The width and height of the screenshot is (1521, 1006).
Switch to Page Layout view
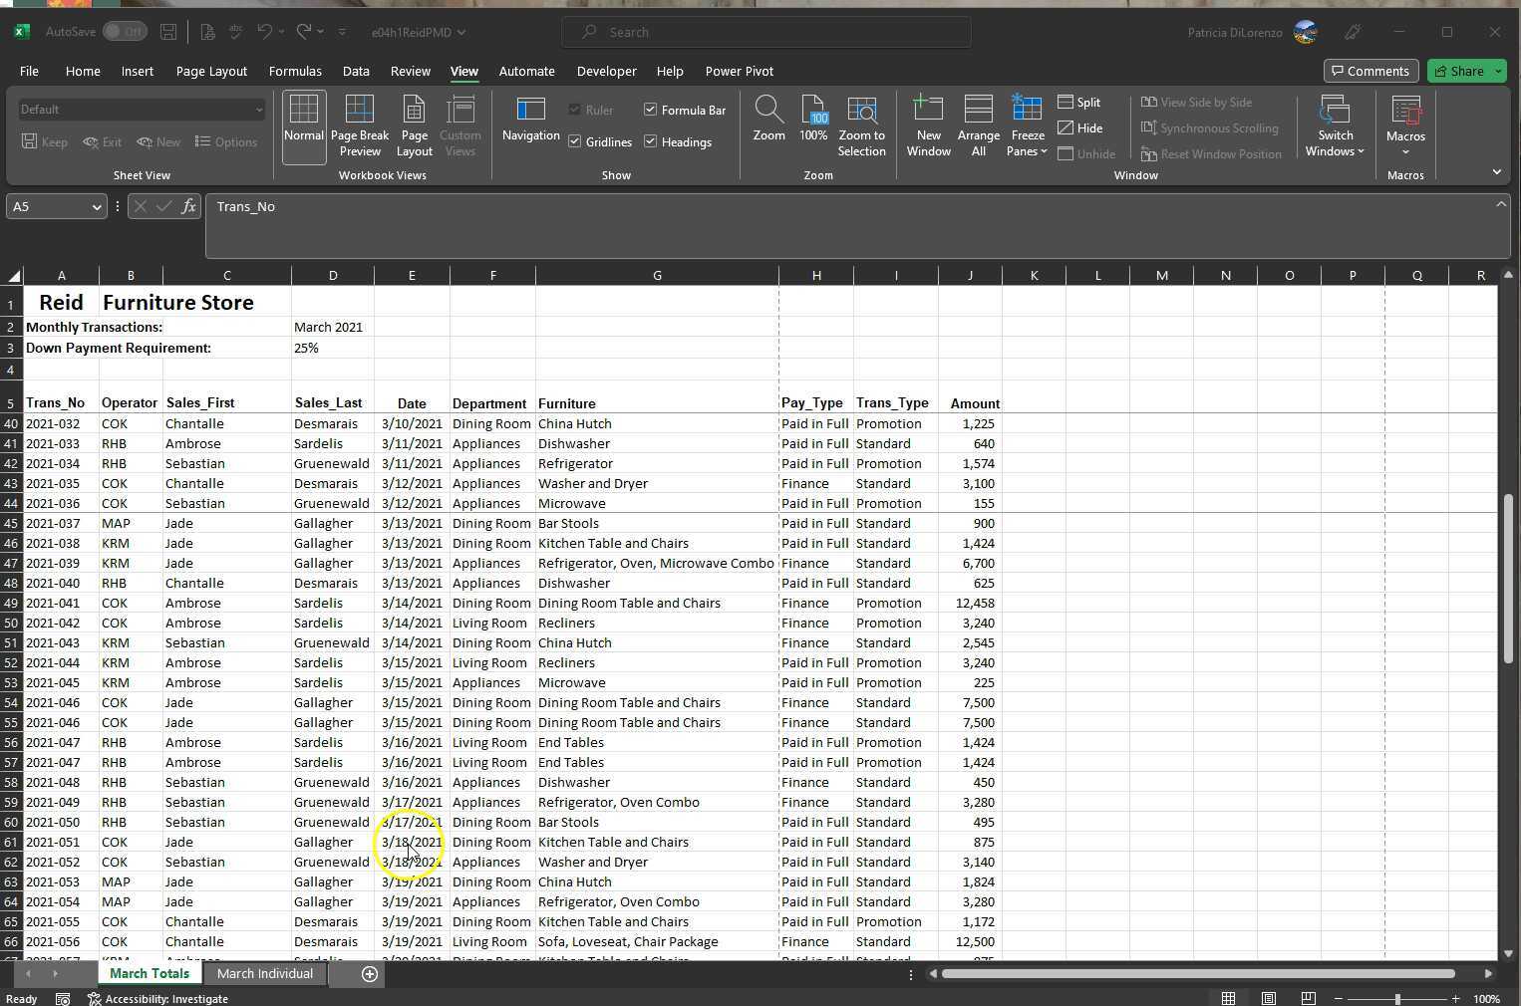coord(414,126)
